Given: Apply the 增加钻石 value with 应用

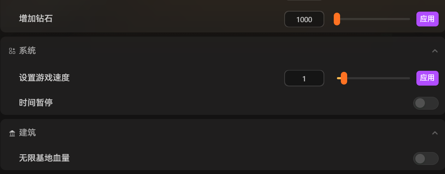Looking at the screenshot, I should pyautogui.click(x=427, y=19).
